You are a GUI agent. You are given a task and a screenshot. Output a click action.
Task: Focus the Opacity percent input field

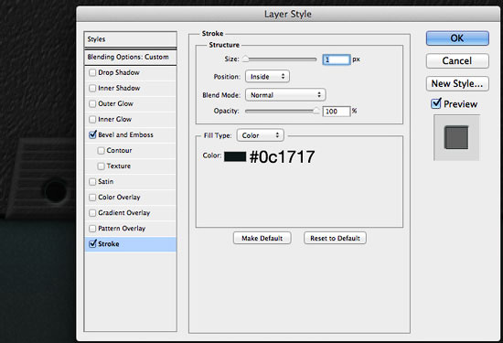pos(337,112)
